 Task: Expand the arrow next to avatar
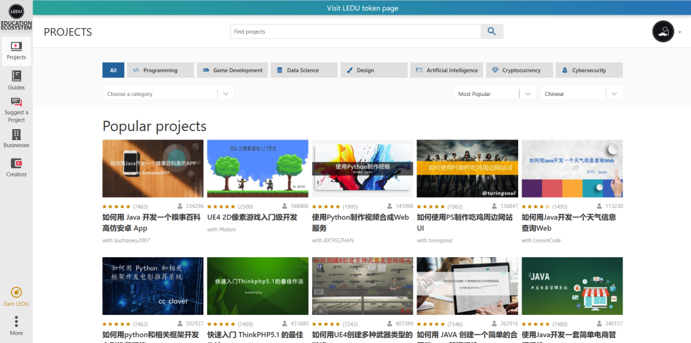pyautogui.click(x=679, y=32)
